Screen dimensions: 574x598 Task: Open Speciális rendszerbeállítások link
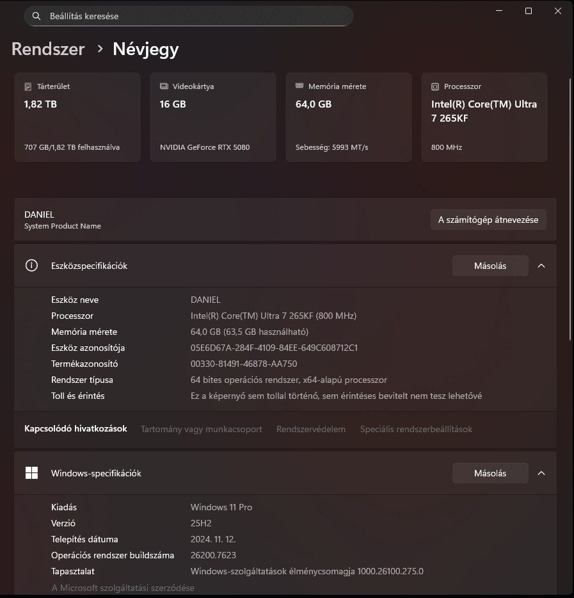[416, 429]
